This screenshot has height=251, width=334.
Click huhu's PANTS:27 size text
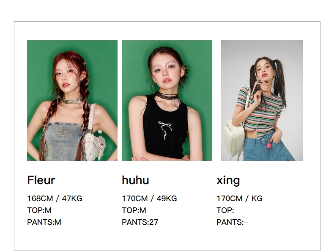[140, 222]
